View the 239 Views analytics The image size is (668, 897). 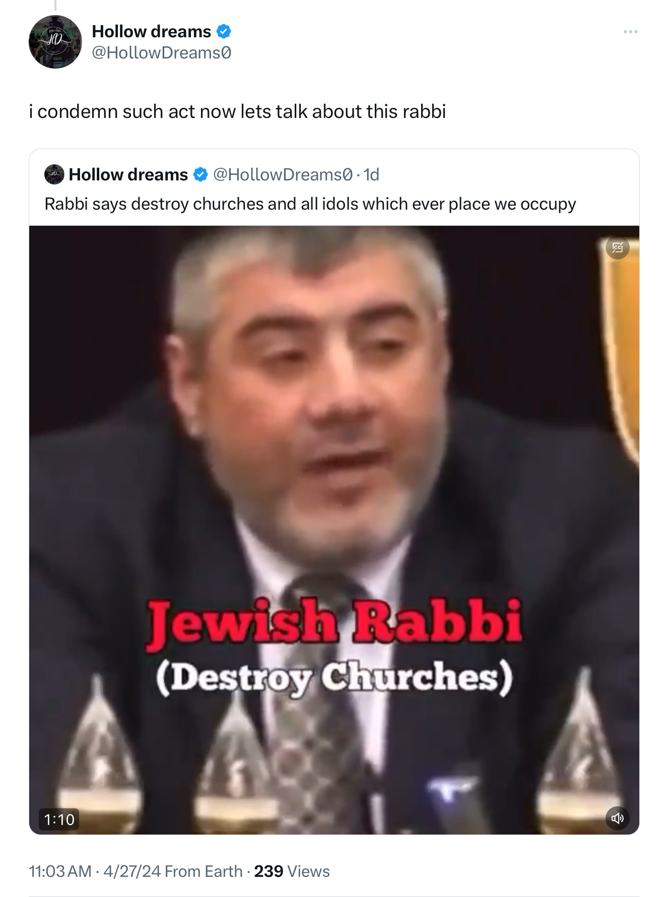tap(292, 871)
